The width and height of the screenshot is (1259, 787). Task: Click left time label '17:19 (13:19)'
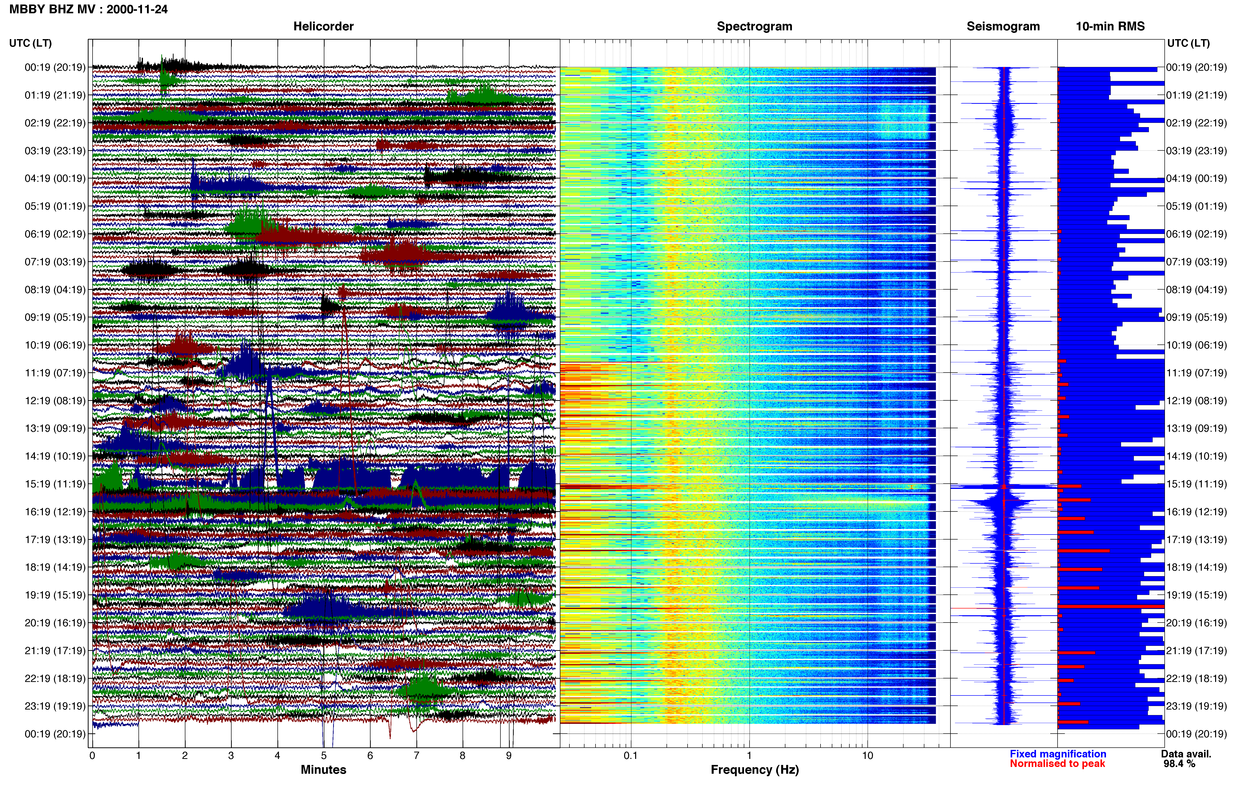55,539
